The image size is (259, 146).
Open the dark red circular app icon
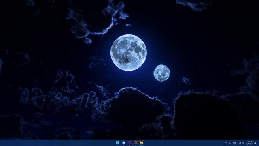pyautogui.click(x=129, y=143)
